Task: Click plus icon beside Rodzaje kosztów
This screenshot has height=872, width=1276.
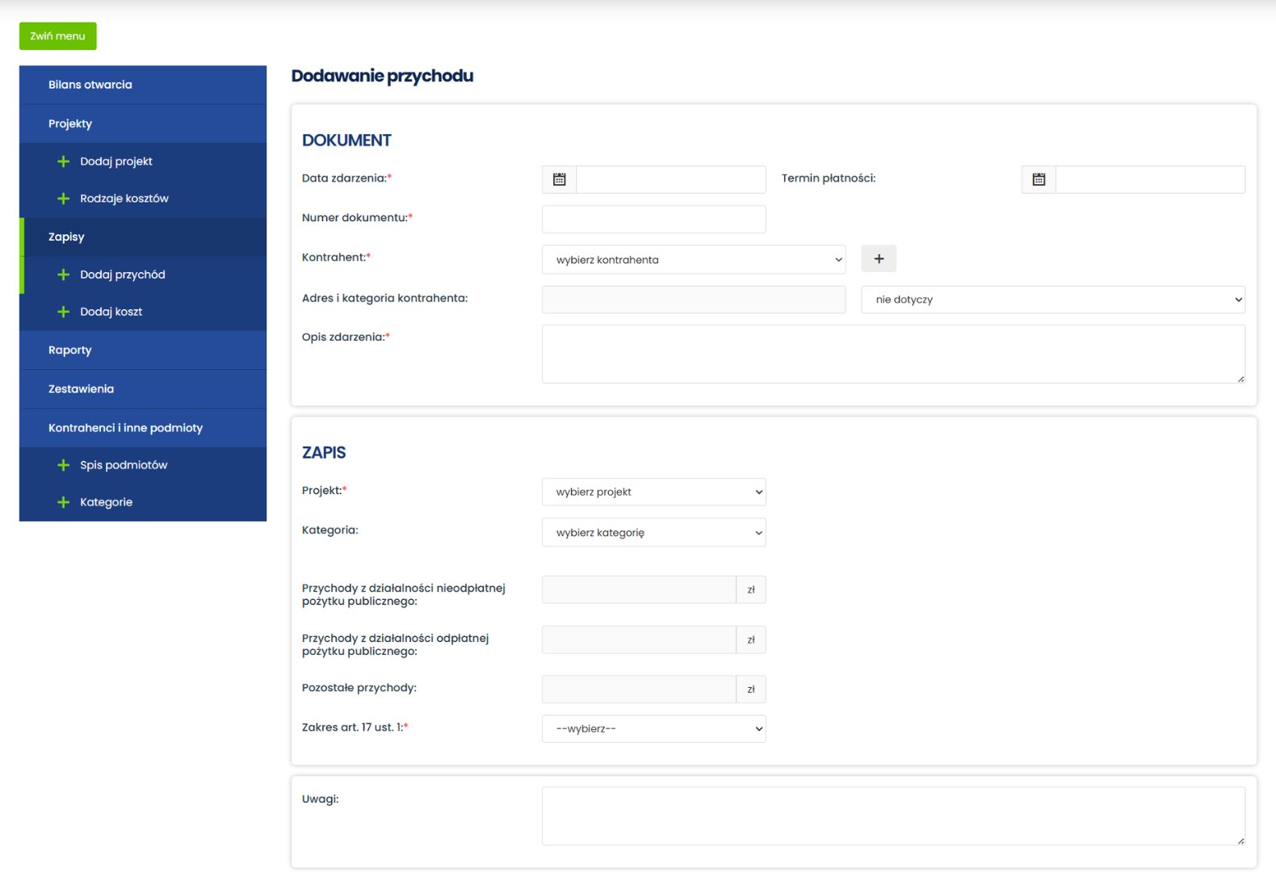Action: pyautogui.click(x=64, y=199)
